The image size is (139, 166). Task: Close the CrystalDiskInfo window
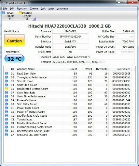click(132, 2)
